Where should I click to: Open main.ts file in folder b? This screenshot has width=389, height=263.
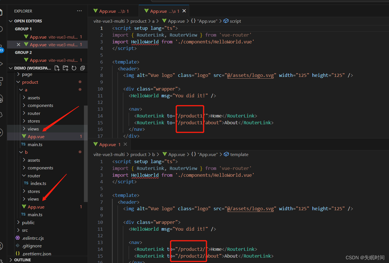[x=35, y=215]
